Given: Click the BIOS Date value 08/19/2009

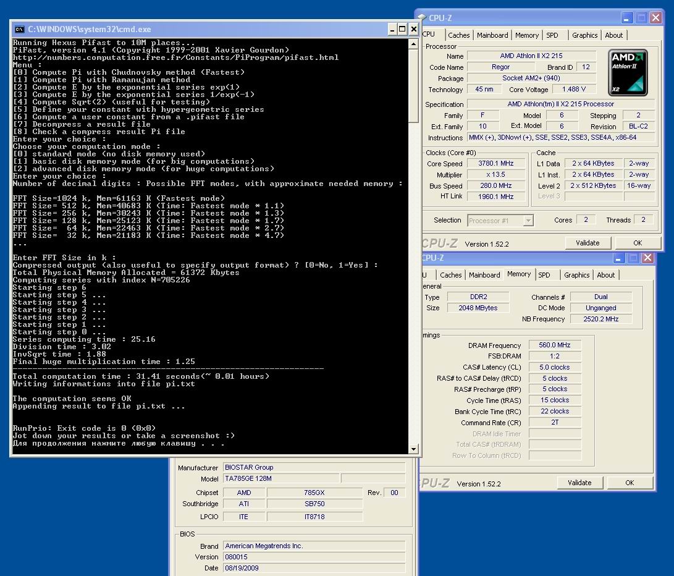Looking at the screenshot, I should [x=314, y=568].
